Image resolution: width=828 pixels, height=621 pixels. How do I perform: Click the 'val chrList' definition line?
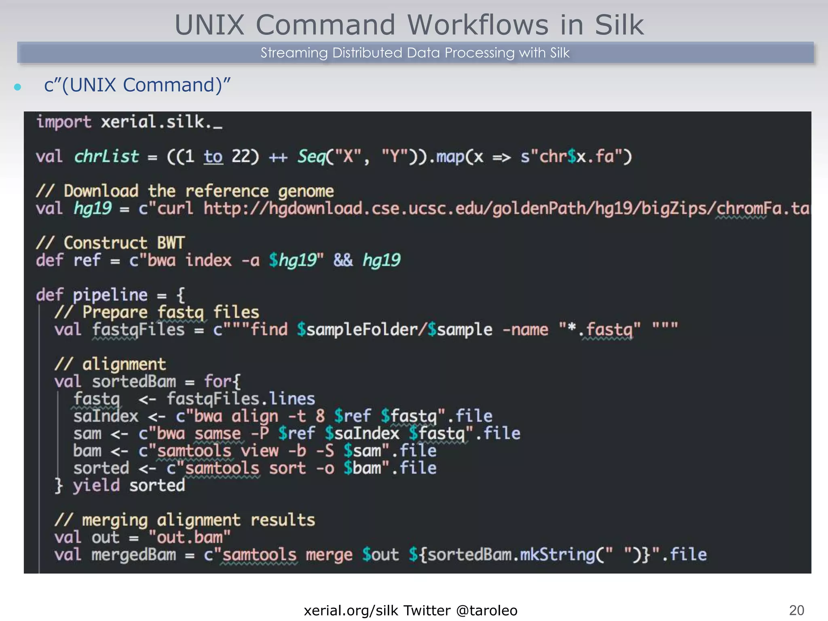click(x=334, y=156)
